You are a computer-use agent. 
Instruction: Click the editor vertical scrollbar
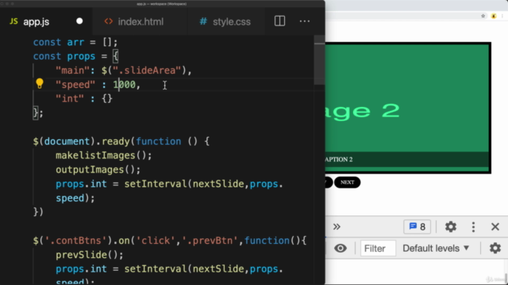tap(319, 60)
